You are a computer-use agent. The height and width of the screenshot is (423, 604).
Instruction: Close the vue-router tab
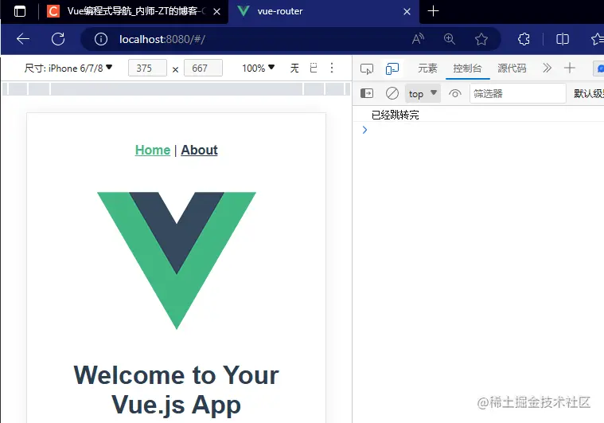coord(407,12)
